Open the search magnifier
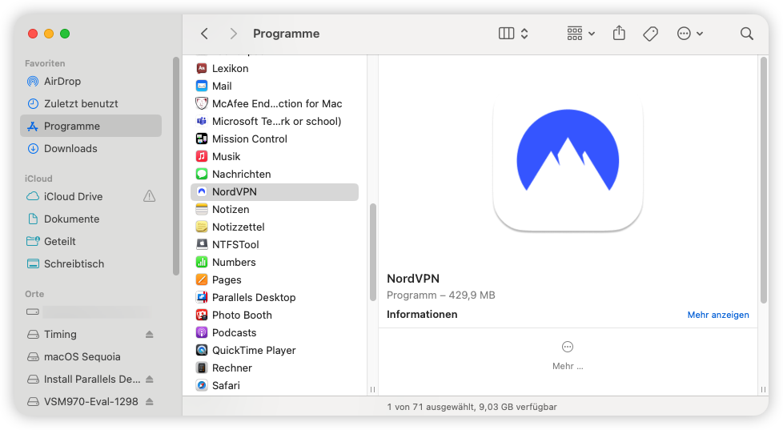This screenshot has height=430, width=783. pos(746,34)
